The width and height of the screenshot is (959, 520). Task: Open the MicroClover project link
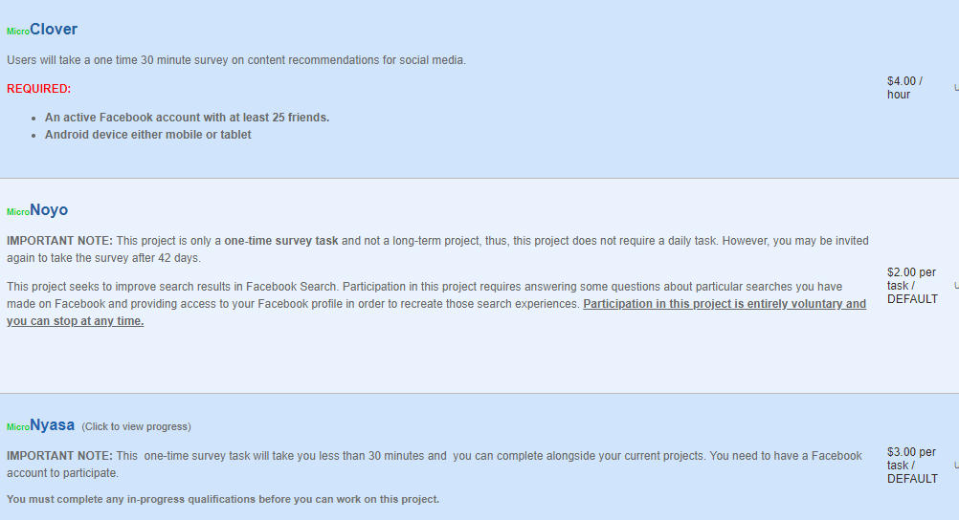pyautogui.click(x=42, y=30)
